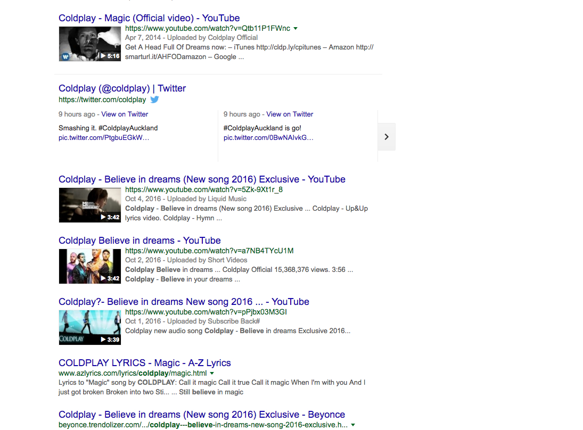Image resolution: width=583 pixels, height=430 pixels.
Task: Play the Magic video thumbnail (5:16)
Action: click(x=89, y=44)
